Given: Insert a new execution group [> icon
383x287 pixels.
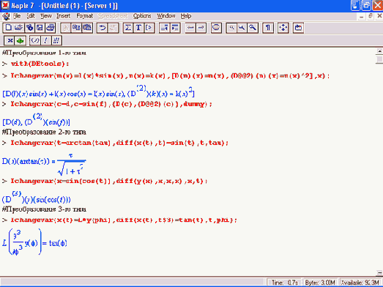Looking at the screenshot, I should click(x=149, y=28).
